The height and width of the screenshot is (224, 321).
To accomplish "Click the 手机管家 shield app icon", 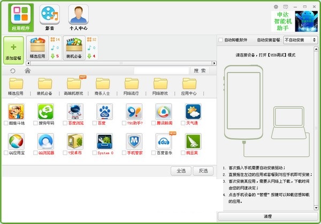I will click(134, 141).
